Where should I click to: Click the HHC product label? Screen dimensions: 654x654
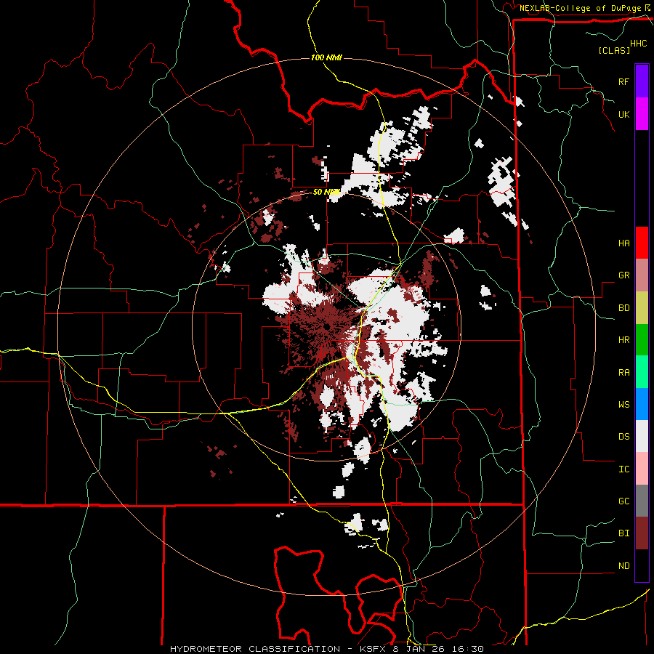639,44
